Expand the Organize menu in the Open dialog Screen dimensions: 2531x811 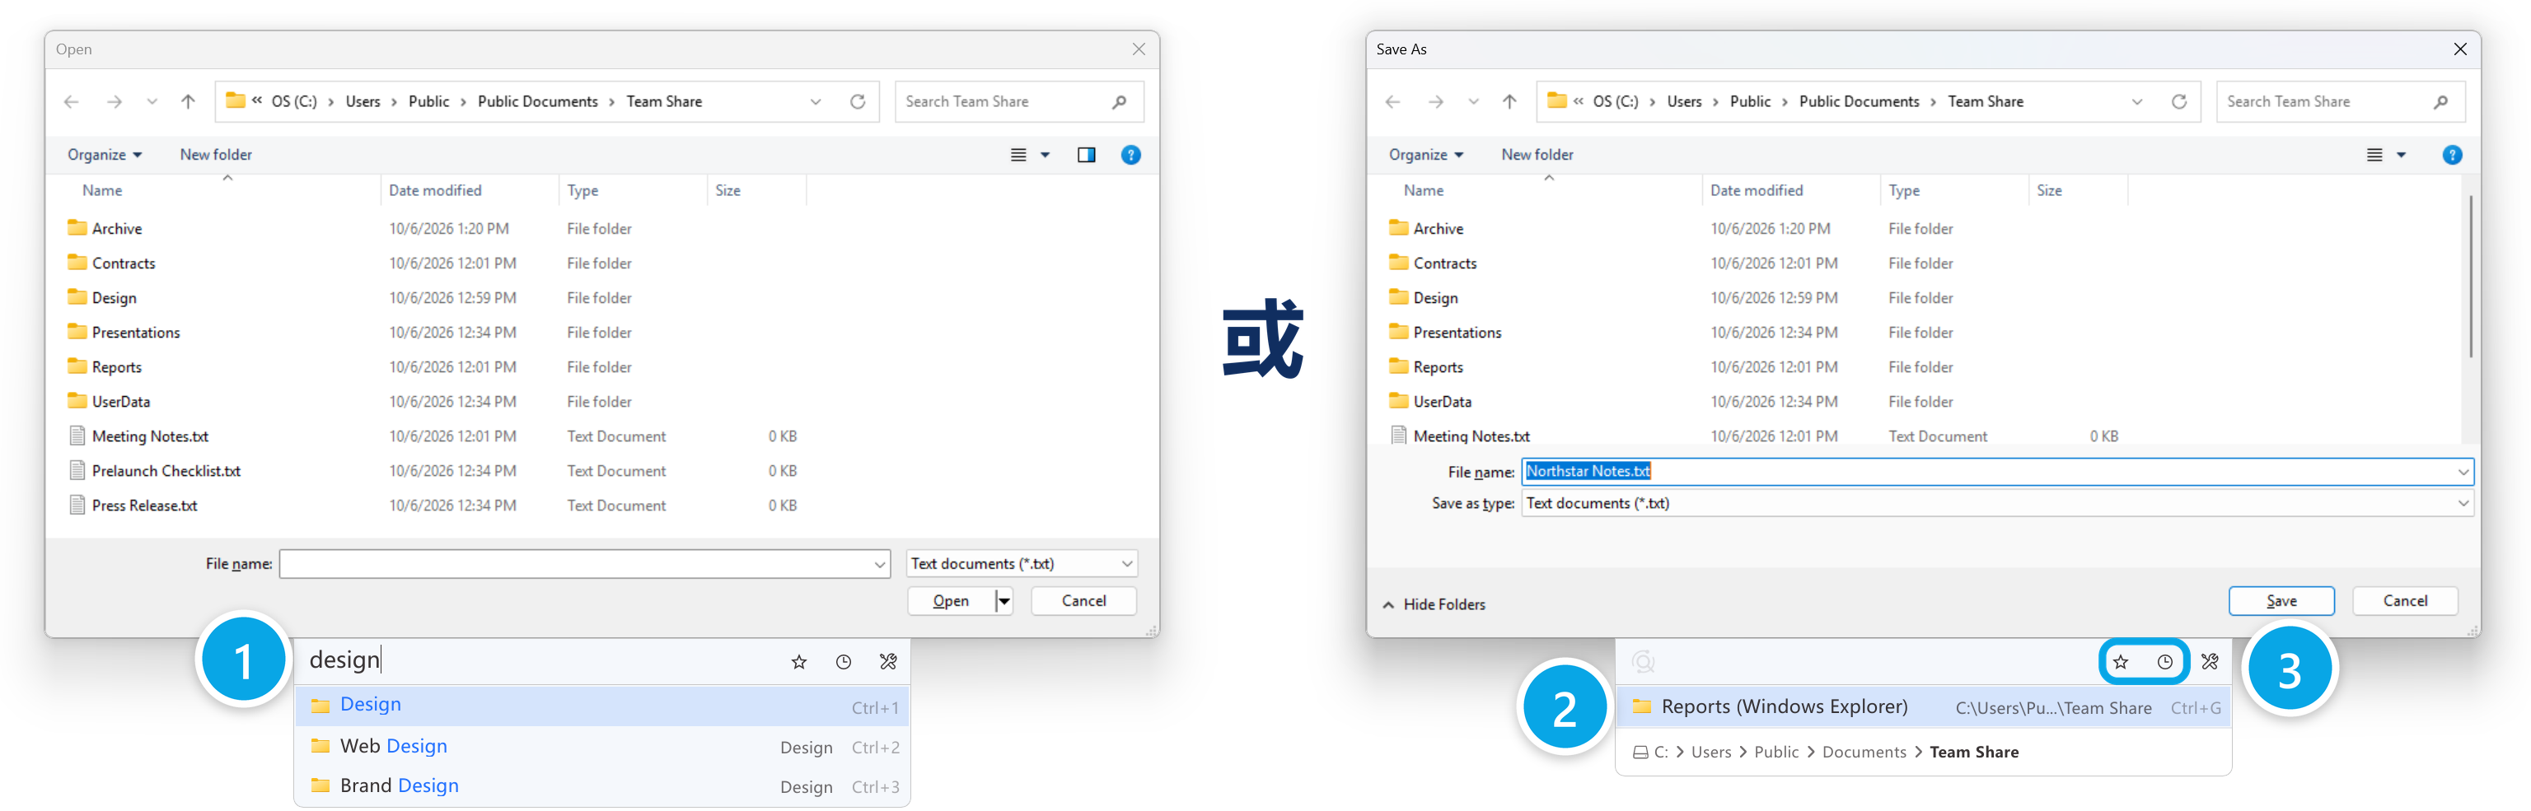[x=104, y=154]
